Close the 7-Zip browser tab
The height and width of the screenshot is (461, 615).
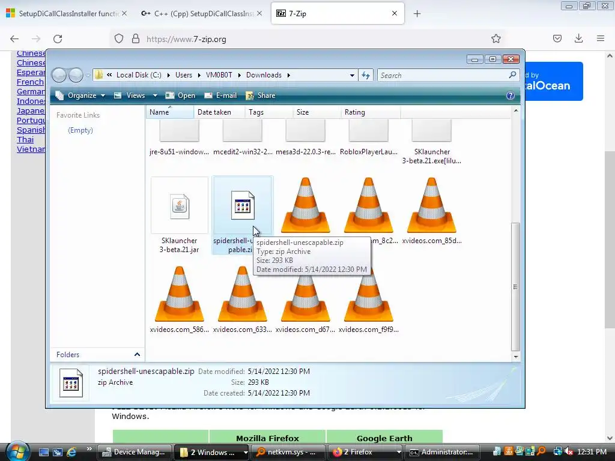point(395,13)
